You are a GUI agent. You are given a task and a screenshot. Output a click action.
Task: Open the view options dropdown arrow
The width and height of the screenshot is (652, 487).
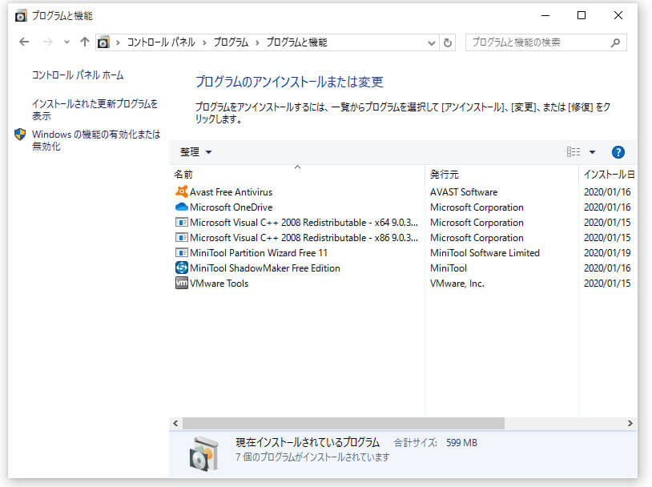point(592,152)
